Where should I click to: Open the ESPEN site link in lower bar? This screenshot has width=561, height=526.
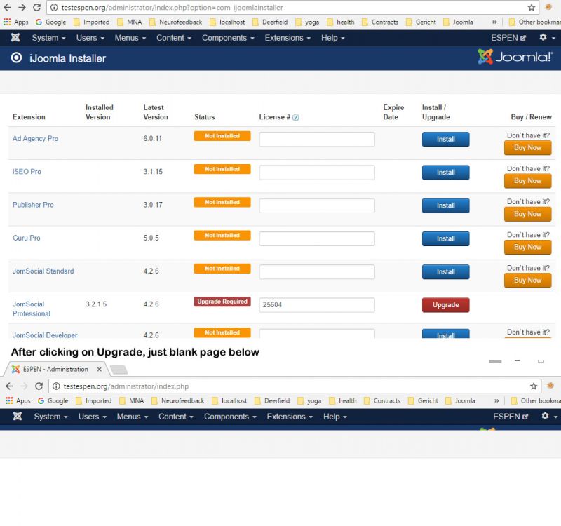(x=511, y=417)
